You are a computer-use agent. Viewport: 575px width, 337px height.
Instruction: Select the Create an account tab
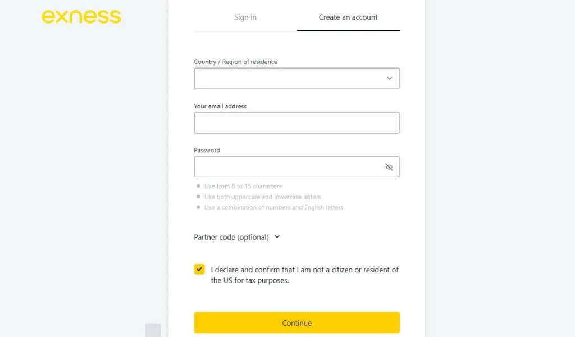pyautogui.click(x=348, y=17)
